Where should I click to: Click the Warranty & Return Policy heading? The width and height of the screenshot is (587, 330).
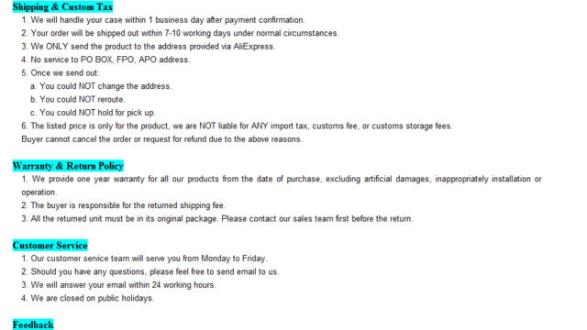click(68, 166)
